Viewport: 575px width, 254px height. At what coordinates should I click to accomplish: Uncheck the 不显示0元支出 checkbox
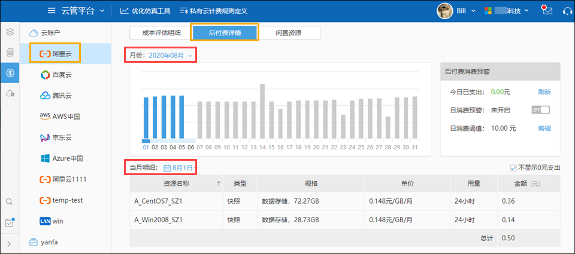[513, 168]
